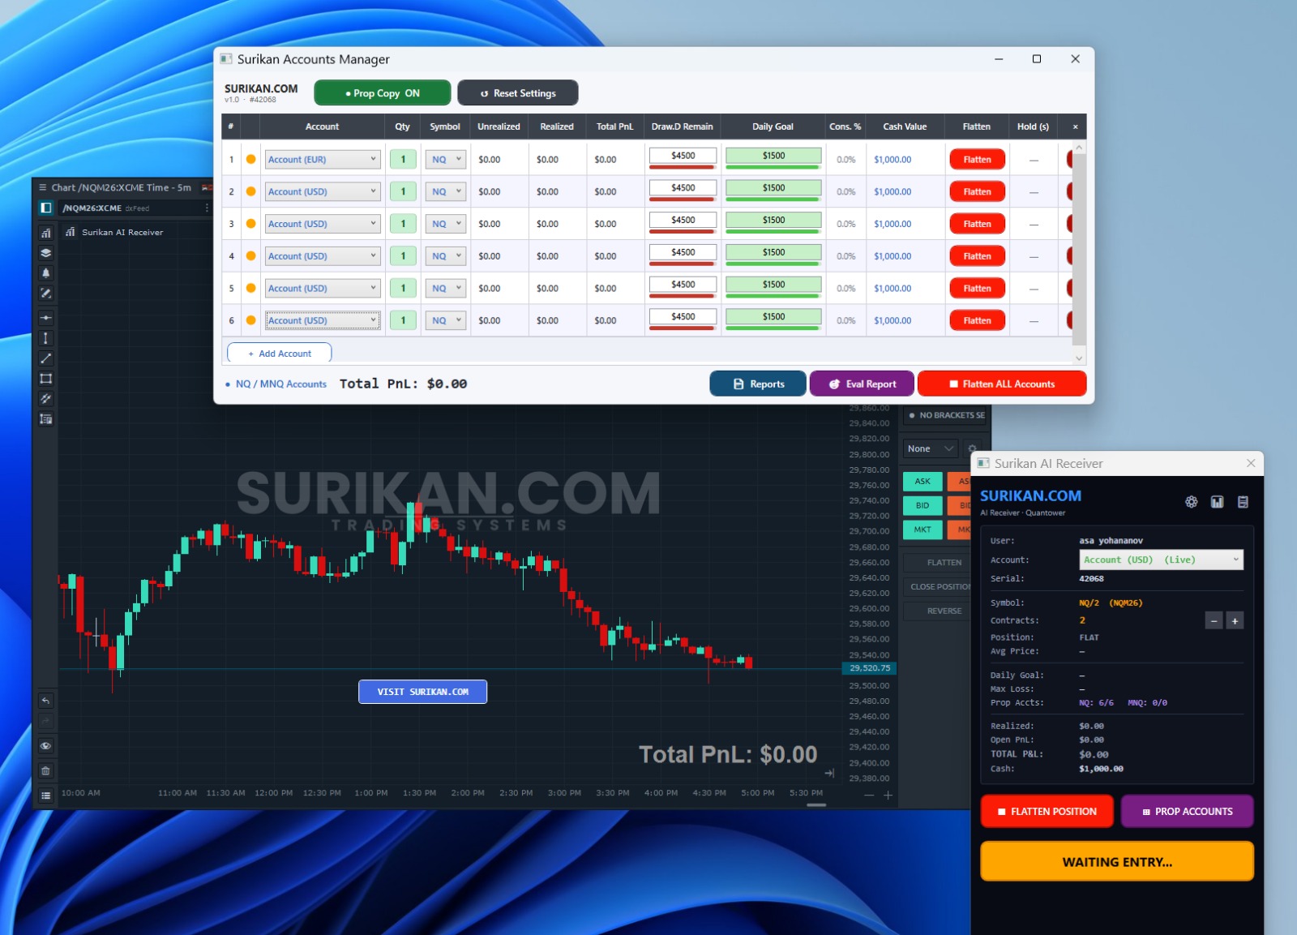The height and width of the screenshot is (935, 1297).
Task: Open the indicators tool in chart toolbar
Action: pyautogui.click(x=46, y=233)
